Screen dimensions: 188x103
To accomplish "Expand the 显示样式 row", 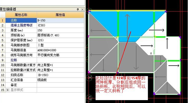I will point(8,90).
